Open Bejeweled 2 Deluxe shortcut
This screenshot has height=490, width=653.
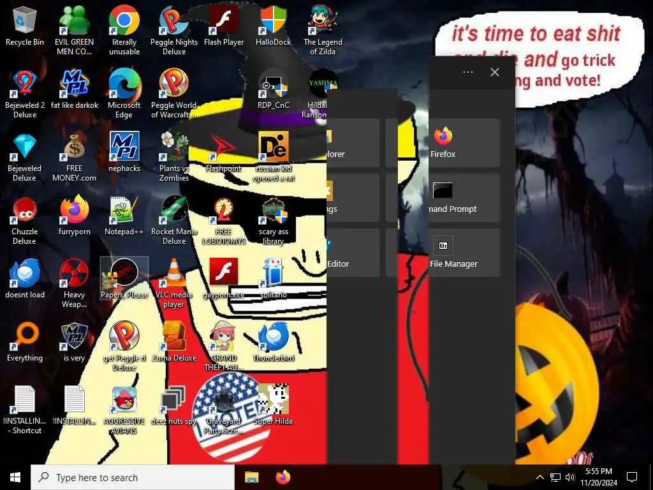point(25,94)
